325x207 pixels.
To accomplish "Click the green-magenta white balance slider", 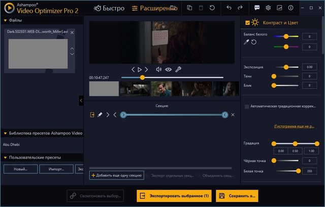I will coord(286,47).
